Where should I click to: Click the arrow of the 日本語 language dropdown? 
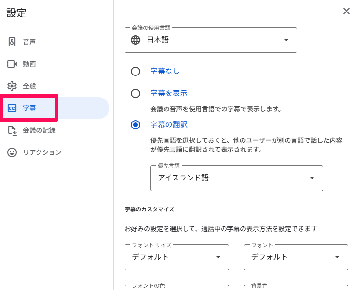[286, 40]
